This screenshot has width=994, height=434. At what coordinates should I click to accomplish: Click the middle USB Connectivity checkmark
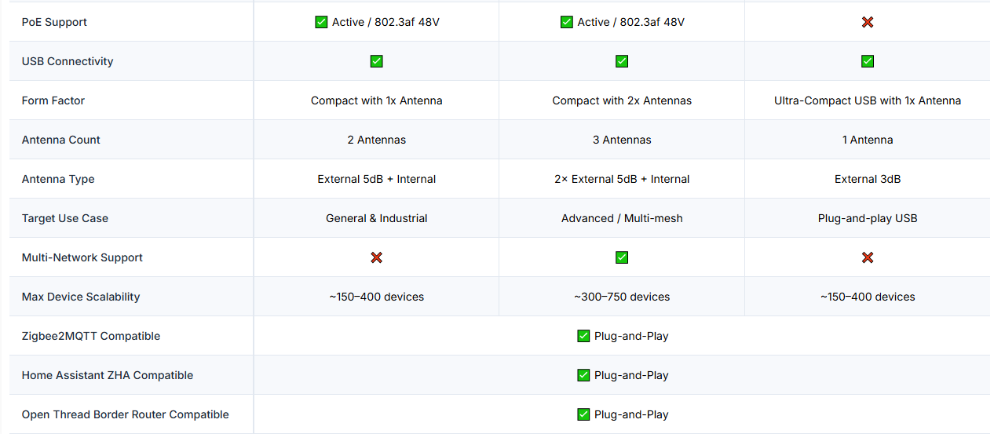(622, 61)
